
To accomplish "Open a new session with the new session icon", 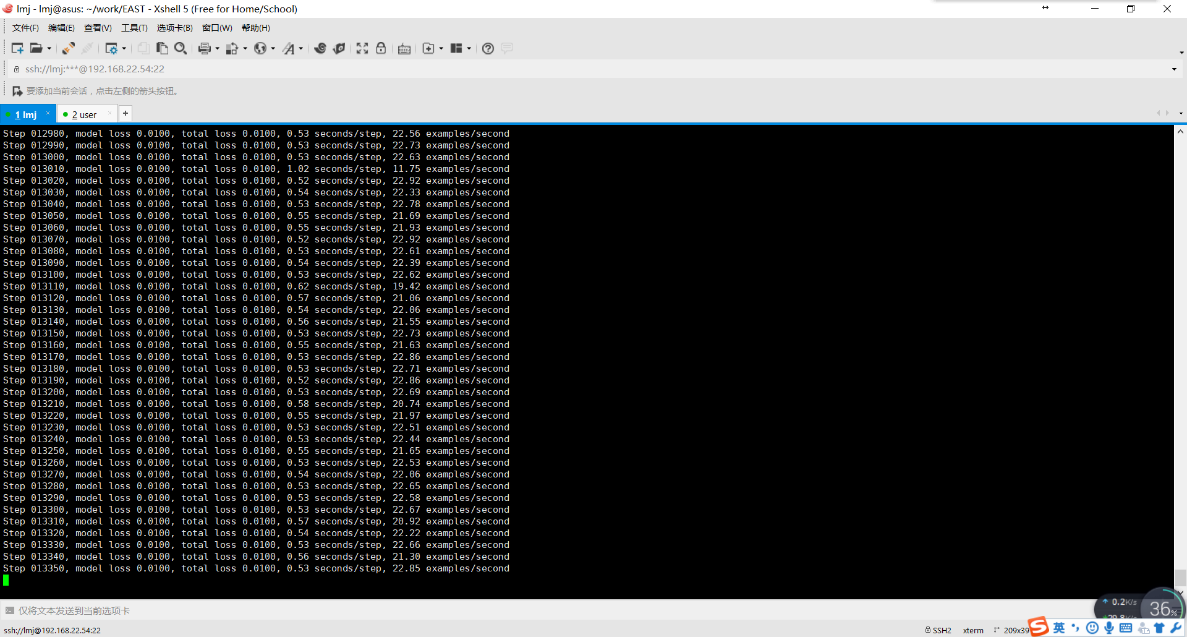I will point(17,48).
